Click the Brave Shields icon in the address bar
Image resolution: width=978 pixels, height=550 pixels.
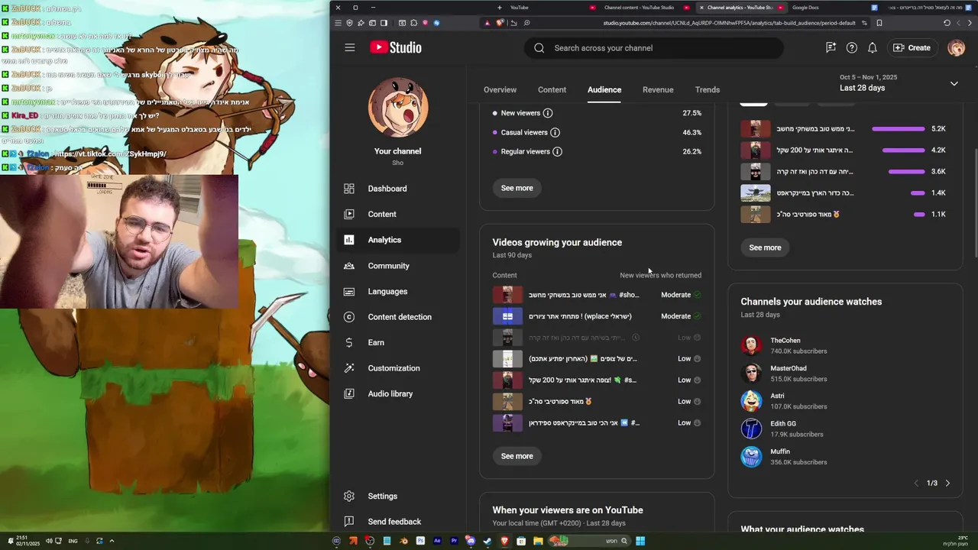point(500,23)
